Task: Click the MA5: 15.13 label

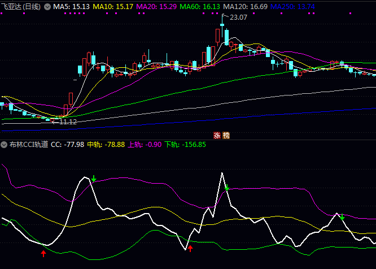Action: [x=71, y=7]
